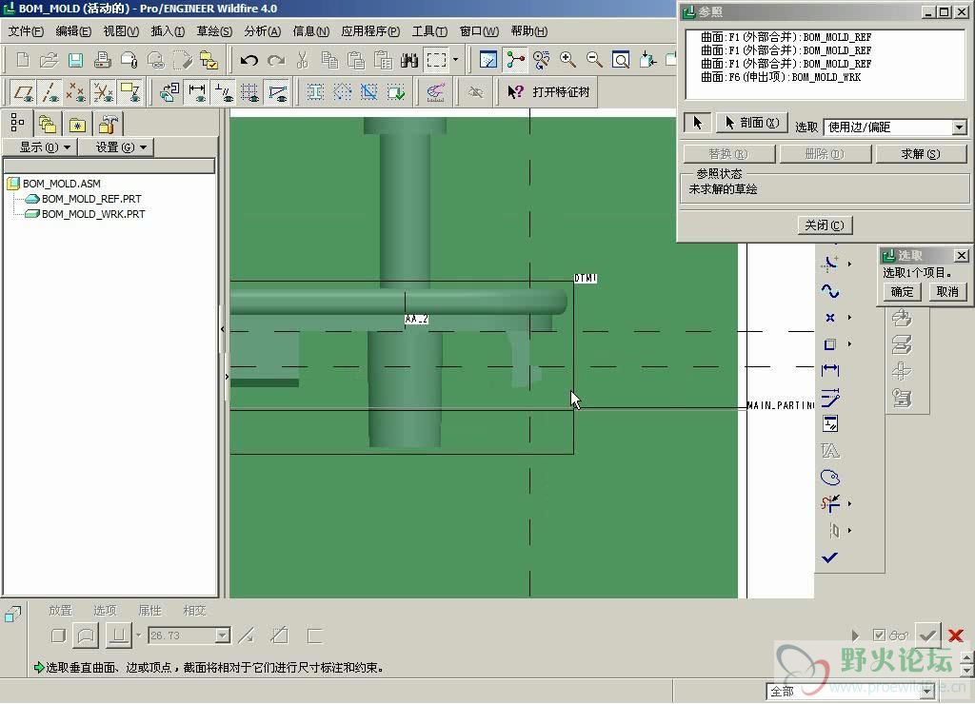Expand the arc tool flyout arrow
Viewport: 975px width, 704px height.
[x=849, y=264]
